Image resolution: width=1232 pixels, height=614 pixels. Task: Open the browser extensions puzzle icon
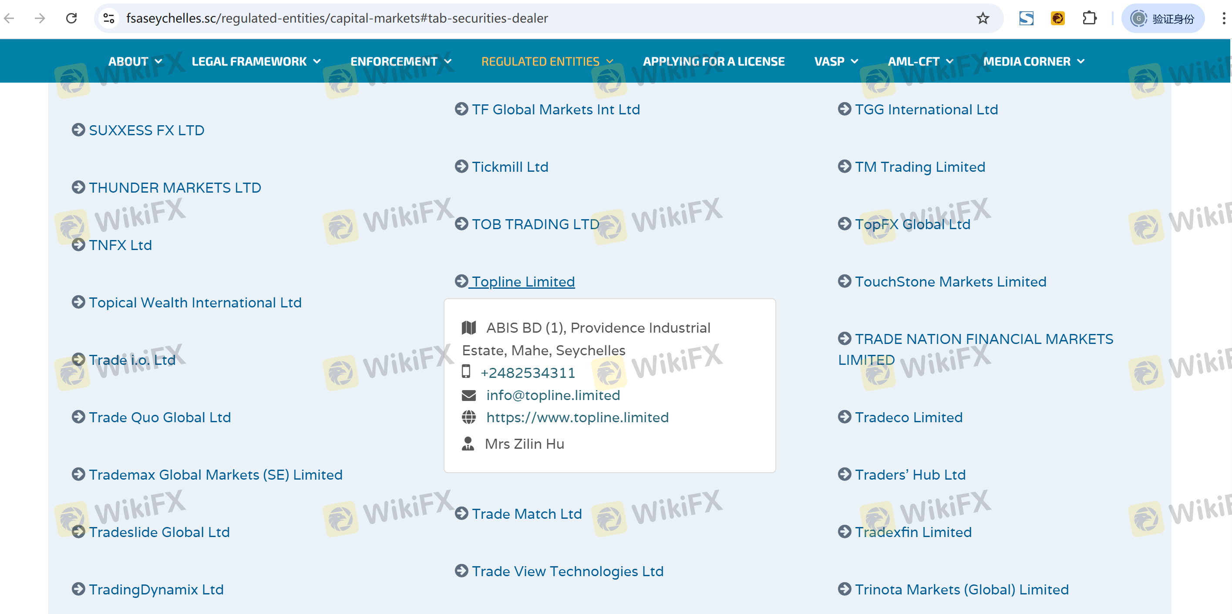tap(1089, 18)
